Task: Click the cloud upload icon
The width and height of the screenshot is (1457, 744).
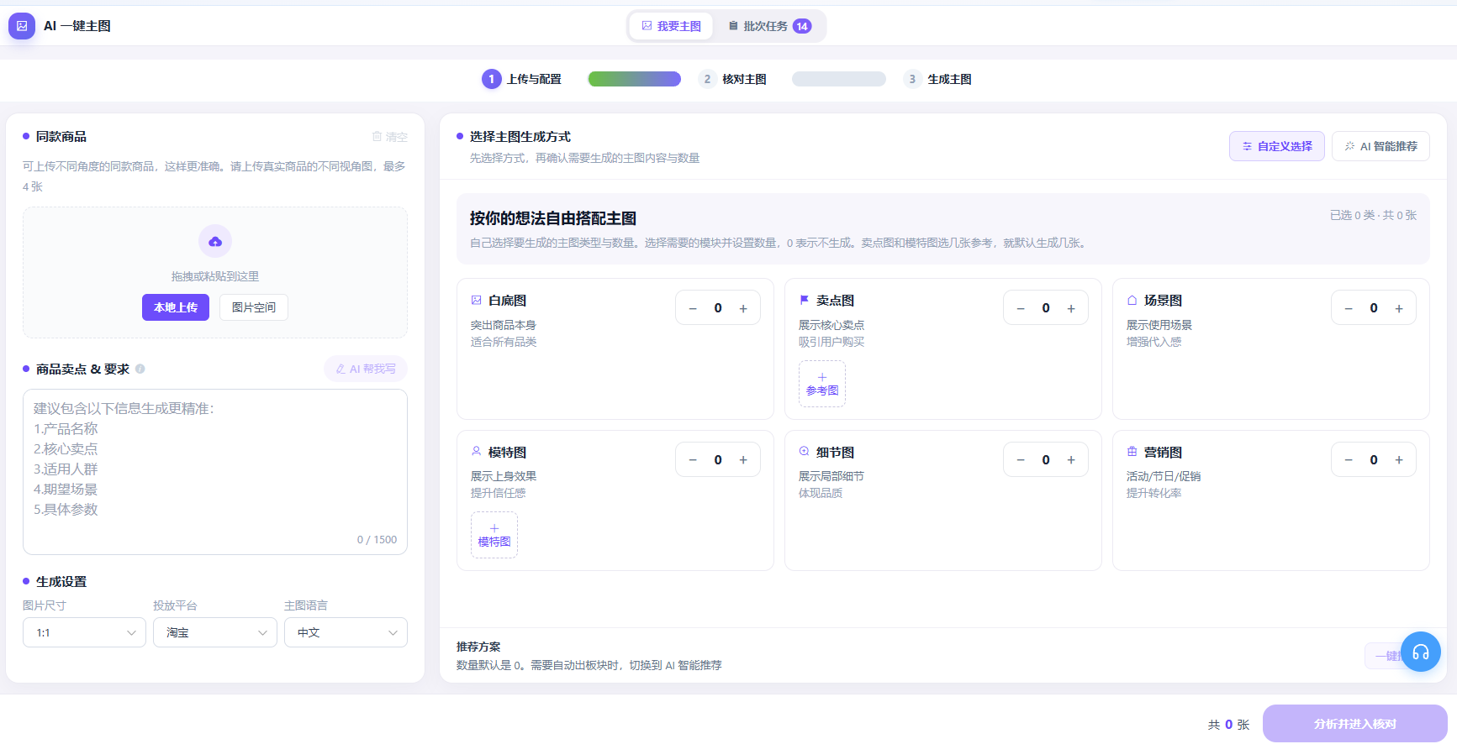Action: [215, 241]
